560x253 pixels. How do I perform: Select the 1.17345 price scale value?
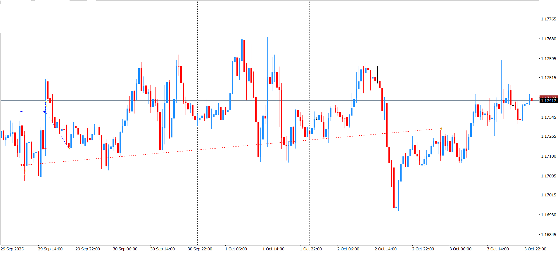click(x=549, y=117)
